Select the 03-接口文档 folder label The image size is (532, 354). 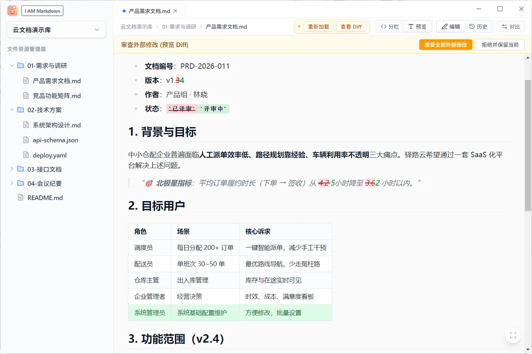tap(44, 169)
